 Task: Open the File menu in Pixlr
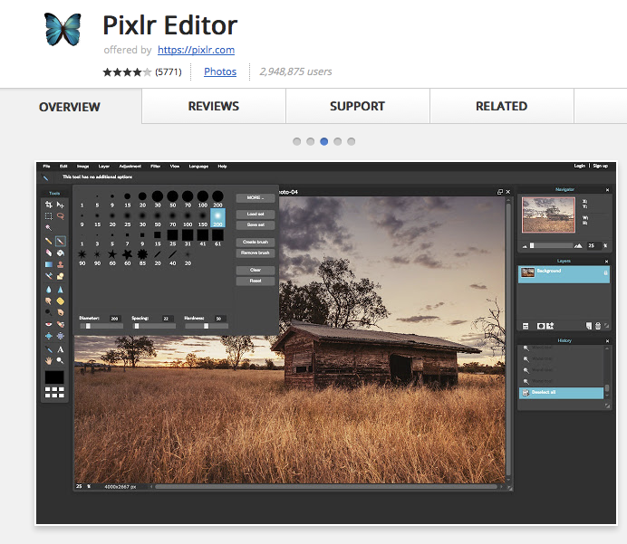(46, 167)
